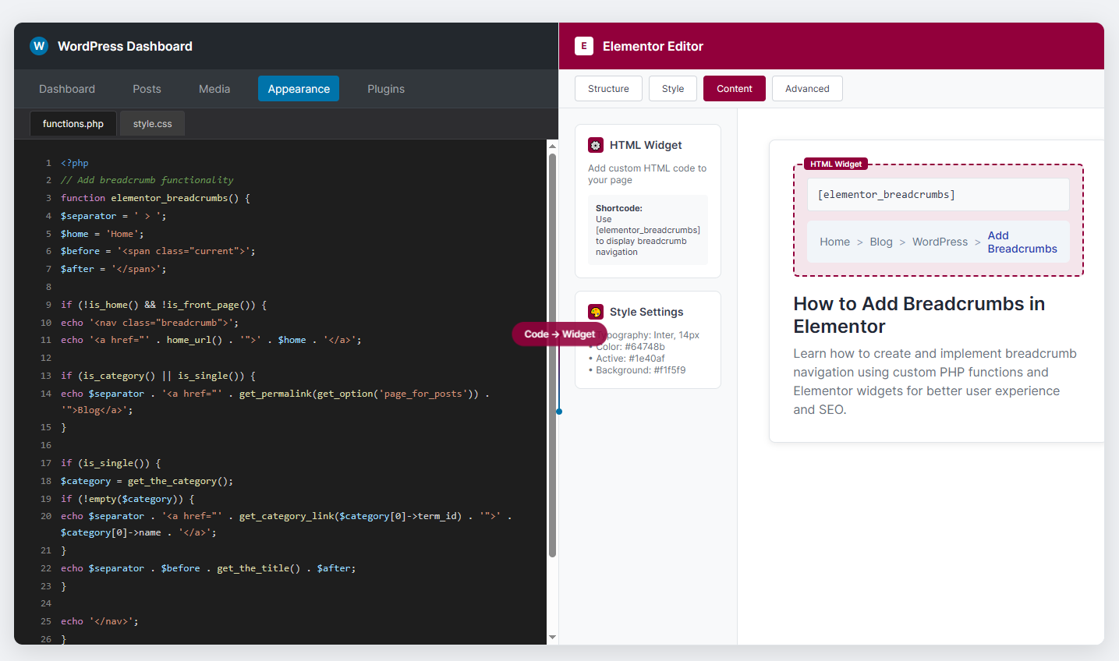Viewport: 1119px width, 661px height.
Task: Click the WordPress Dashboard title text
Action: 125,46
